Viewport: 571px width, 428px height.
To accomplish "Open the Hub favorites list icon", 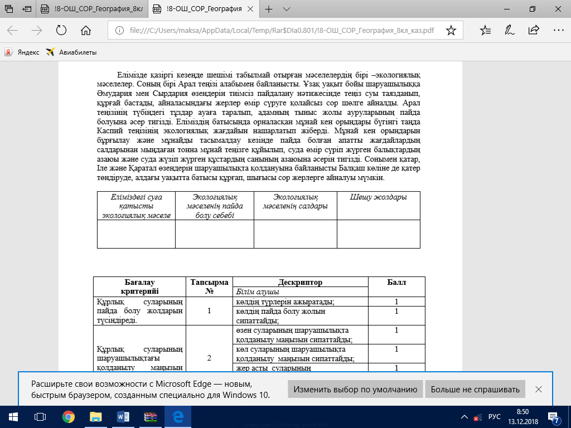I will (486, 30).
